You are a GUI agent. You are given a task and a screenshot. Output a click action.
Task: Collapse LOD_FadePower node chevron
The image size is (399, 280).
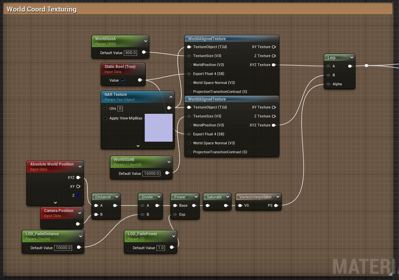pyautogui.click(x=173, y=236)
